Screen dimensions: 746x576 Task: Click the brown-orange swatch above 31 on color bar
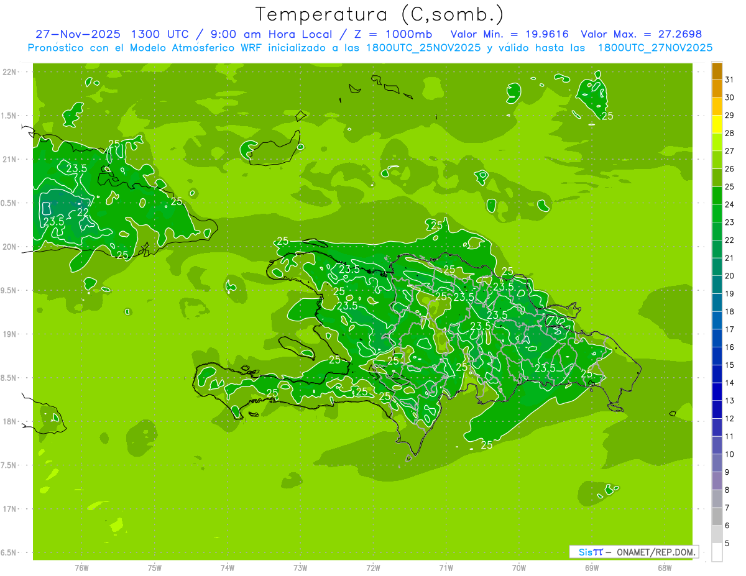coord(717,71)
